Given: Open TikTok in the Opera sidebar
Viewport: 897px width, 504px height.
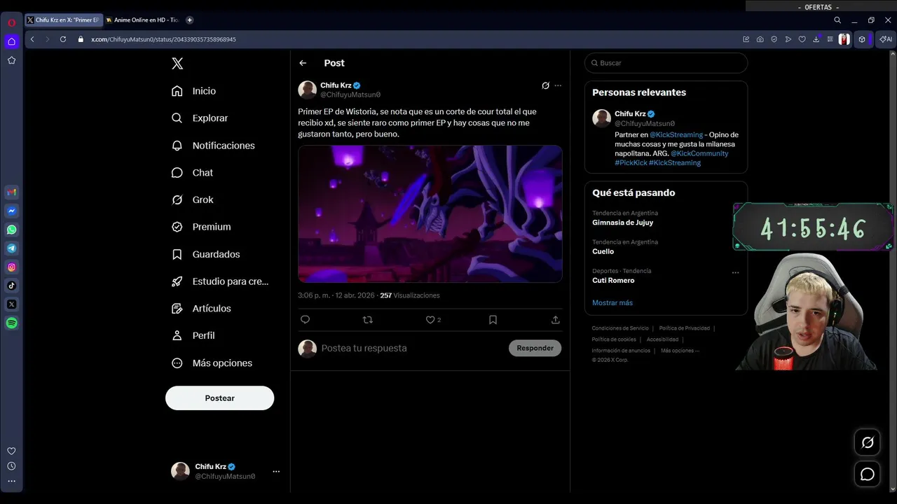Looking at the screenshot, I should tap(12, 286).
